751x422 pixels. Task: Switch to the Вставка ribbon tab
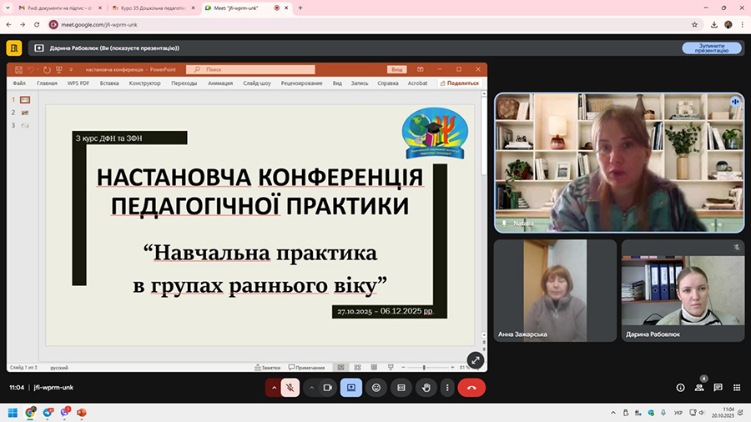click(x=109, y=83)
